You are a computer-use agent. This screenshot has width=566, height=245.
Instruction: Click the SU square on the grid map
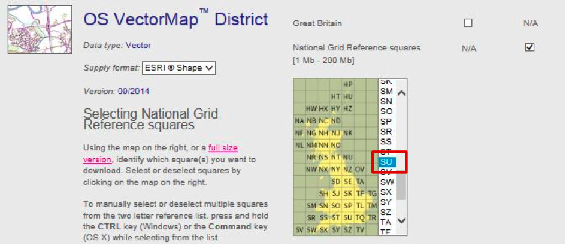click(x=347, y=217)
